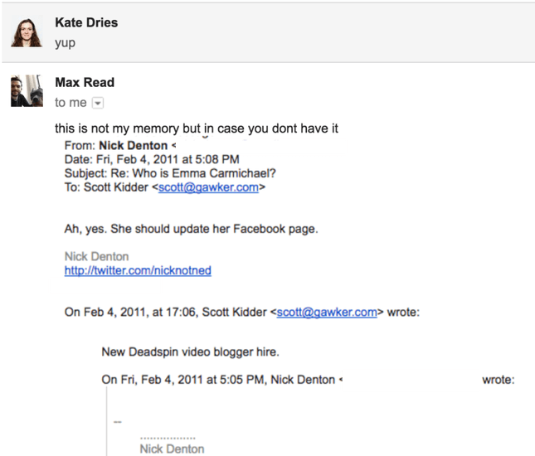Open Kate Dries collapsed 'yup' message
The height and width of the screenshot is (456, 535).
[x=268, y=32]
